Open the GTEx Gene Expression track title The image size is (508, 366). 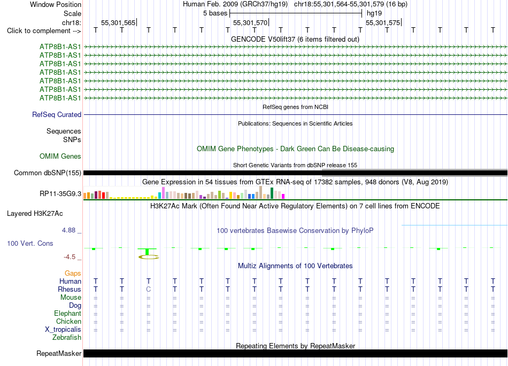[x=295, y=182]
